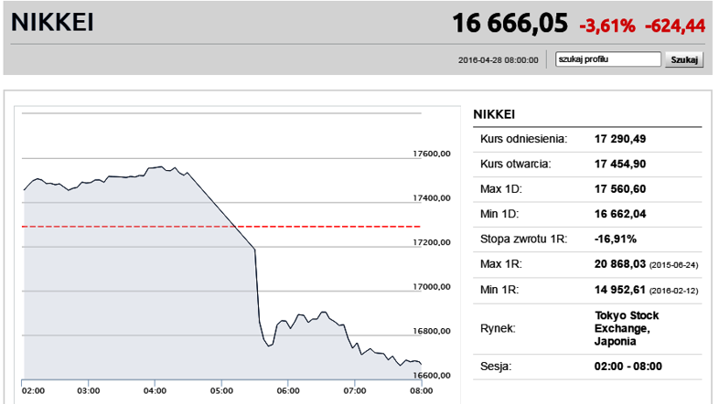Viewport: 719px width, 404px height.
Task: Click the Max 1D value 17 560,60
Action: 620,188
